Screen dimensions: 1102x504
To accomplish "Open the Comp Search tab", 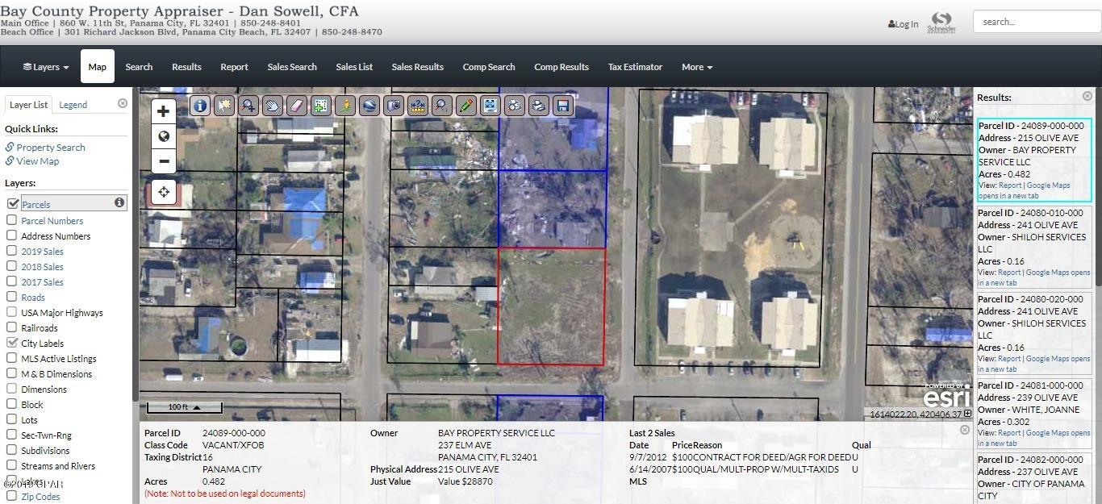I will pos(489,67).
